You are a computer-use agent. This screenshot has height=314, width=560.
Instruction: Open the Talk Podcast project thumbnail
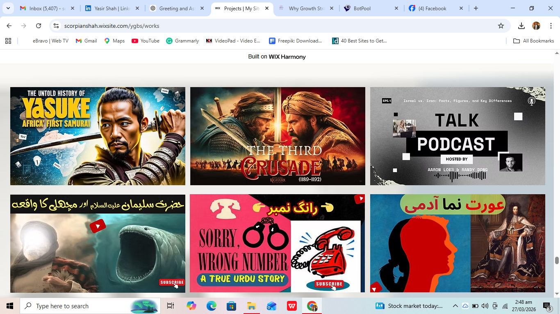458,136
